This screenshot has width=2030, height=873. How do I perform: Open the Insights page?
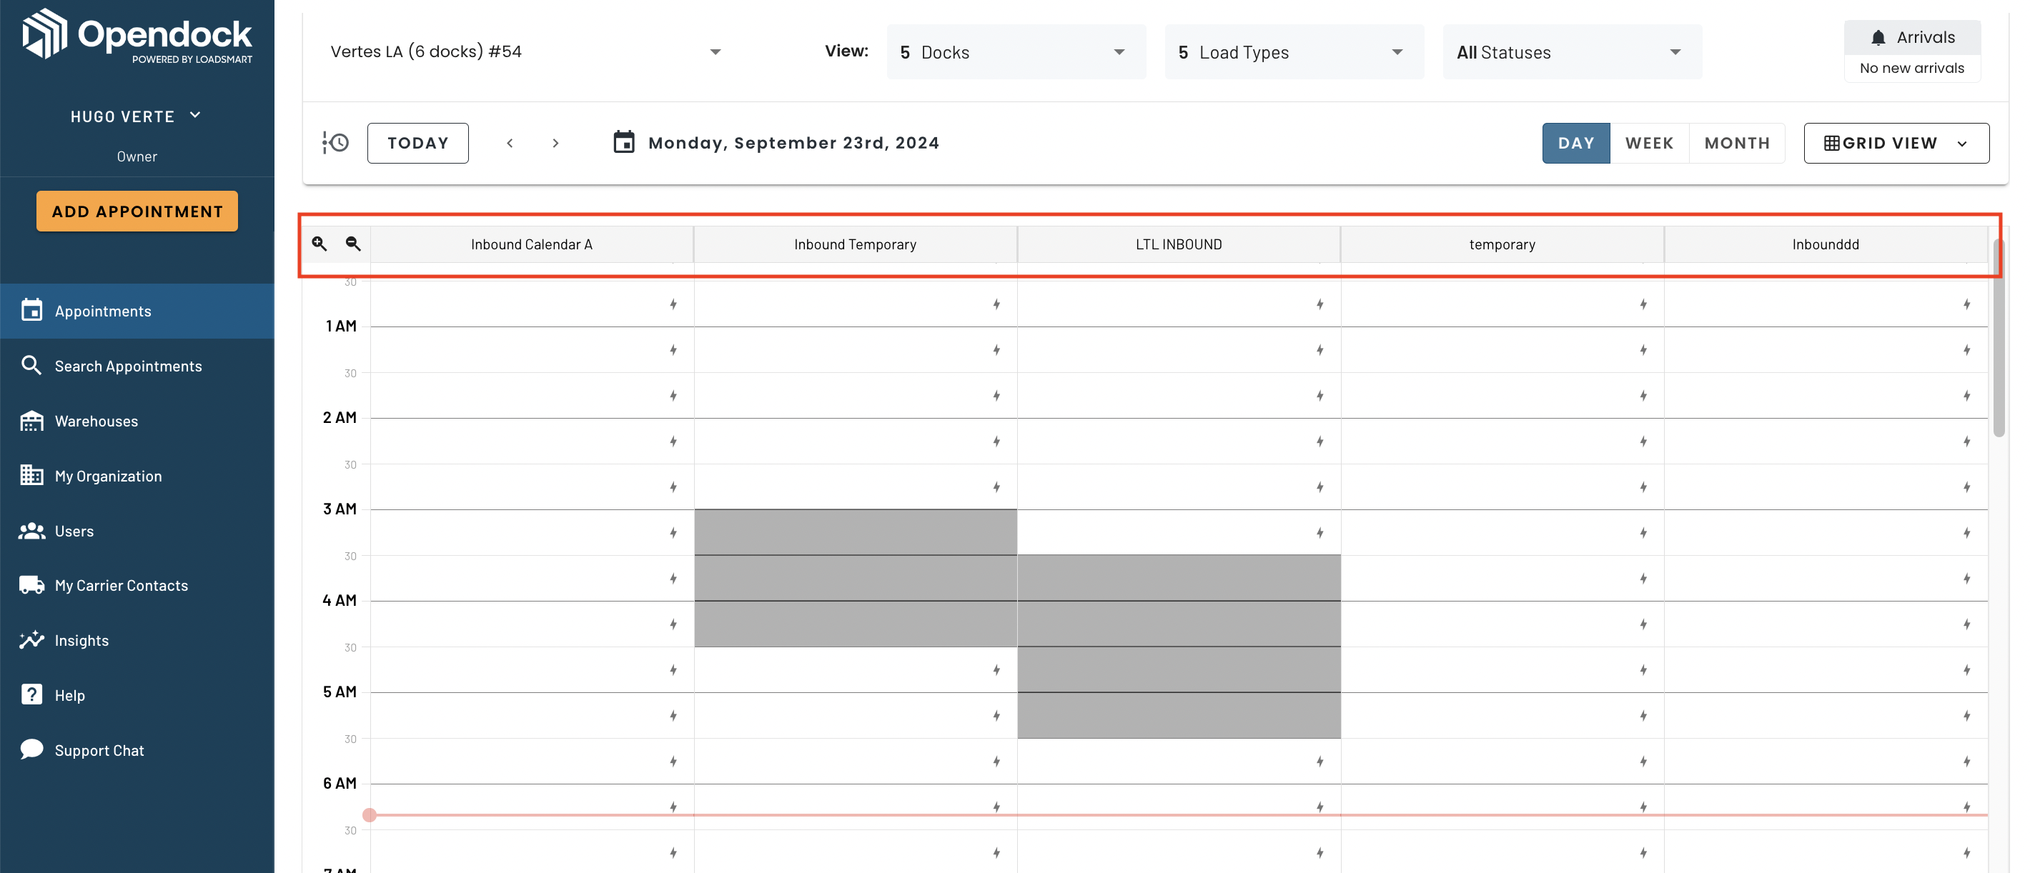click(137, 640)
